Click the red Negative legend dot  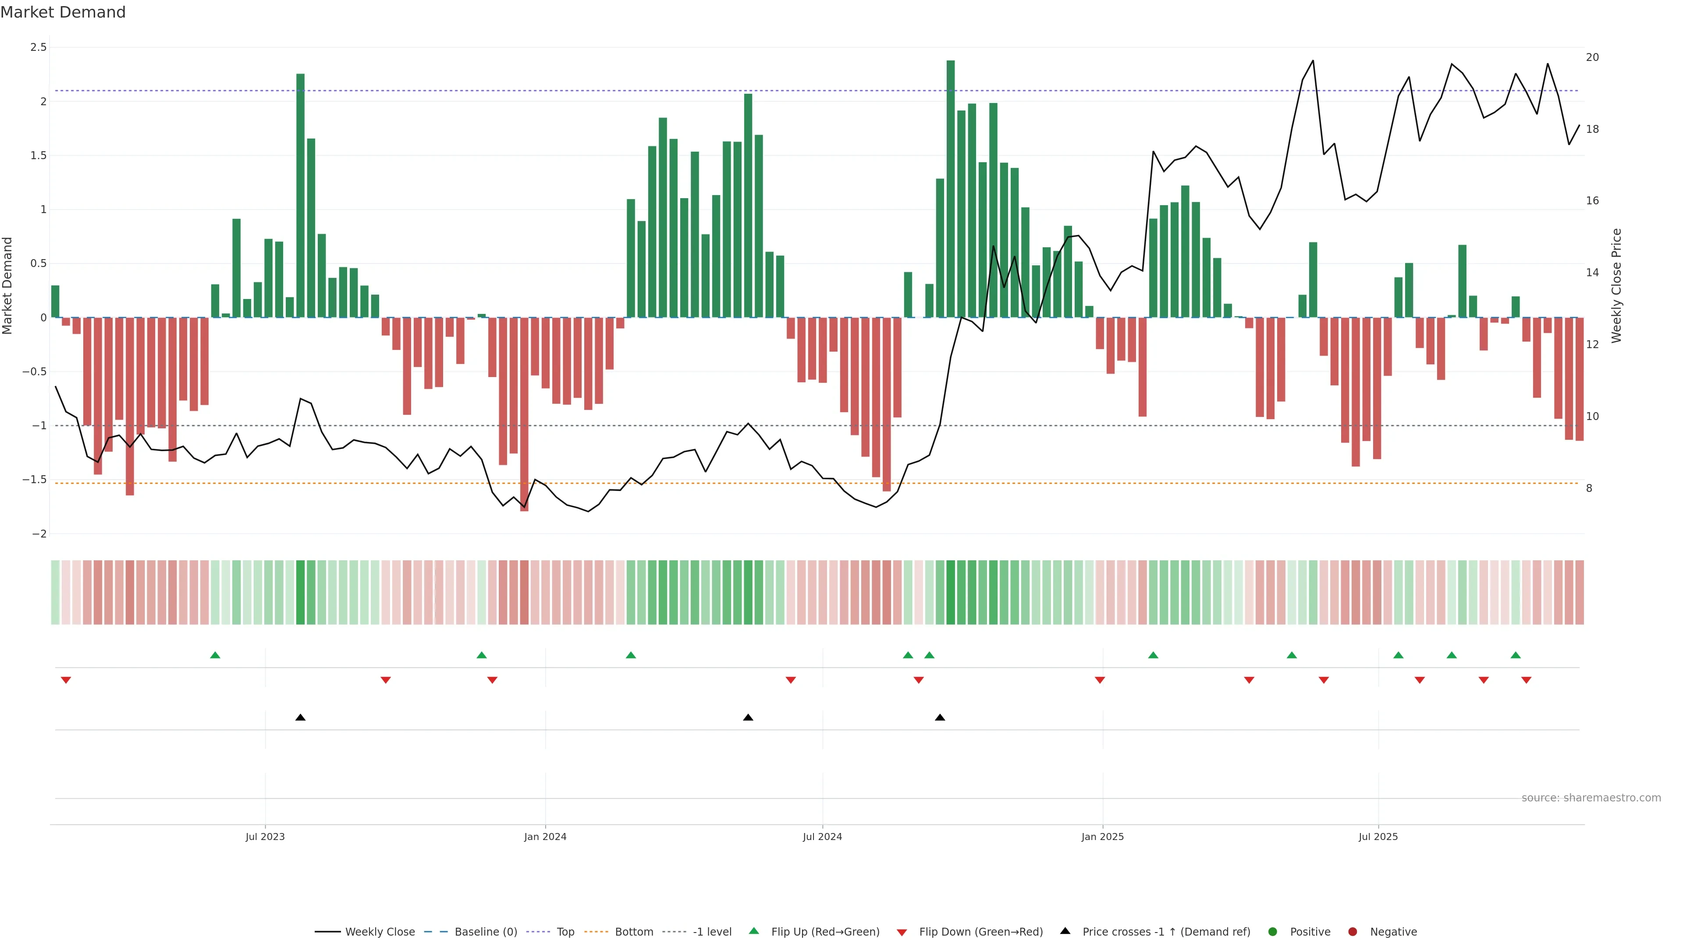[x=1353, y=932]
